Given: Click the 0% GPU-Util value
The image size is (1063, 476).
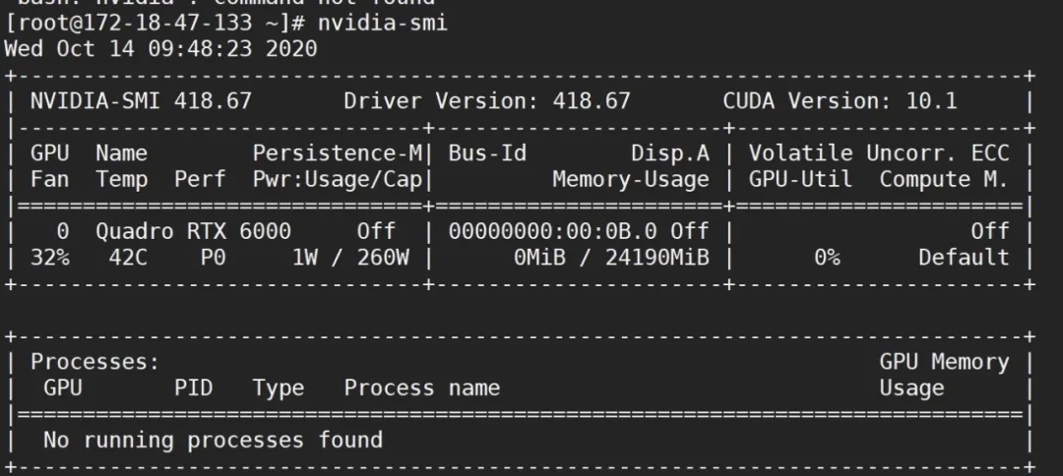Looking at the screenshot, I should pyautogui.click(x=827, y=258).
